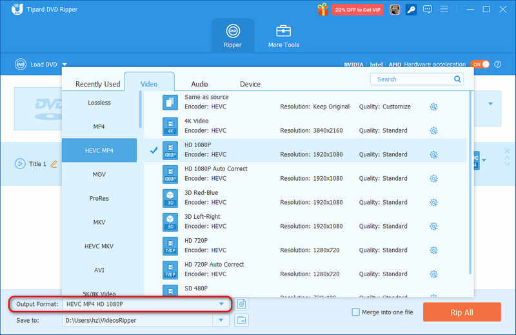Viewport: 516px width, 335px height.
Task: Open settings gear for 3D Red-Blue
Action: (433, 202)
